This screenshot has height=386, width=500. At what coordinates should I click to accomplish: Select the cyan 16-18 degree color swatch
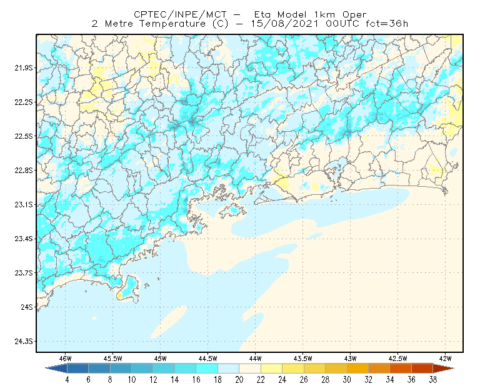pyautogui.click(x=207, y=369)
